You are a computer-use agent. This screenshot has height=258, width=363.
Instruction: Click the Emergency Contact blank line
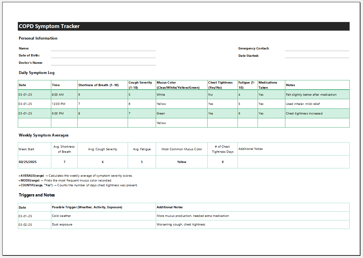coord(317,48)
